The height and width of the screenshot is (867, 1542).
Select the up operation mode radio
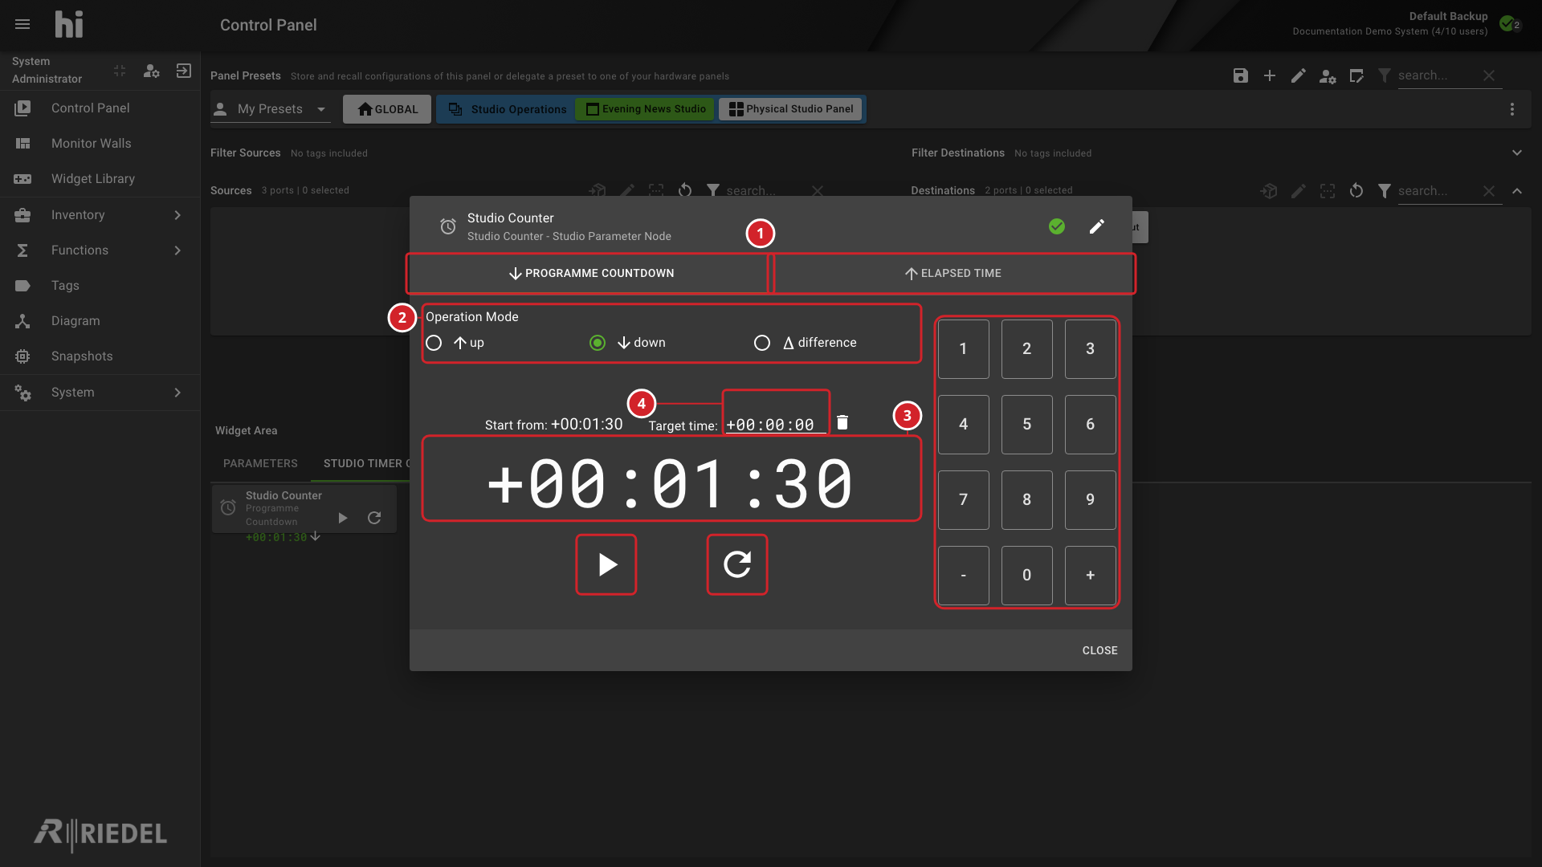pyautogui.click(x=434, y=343)
